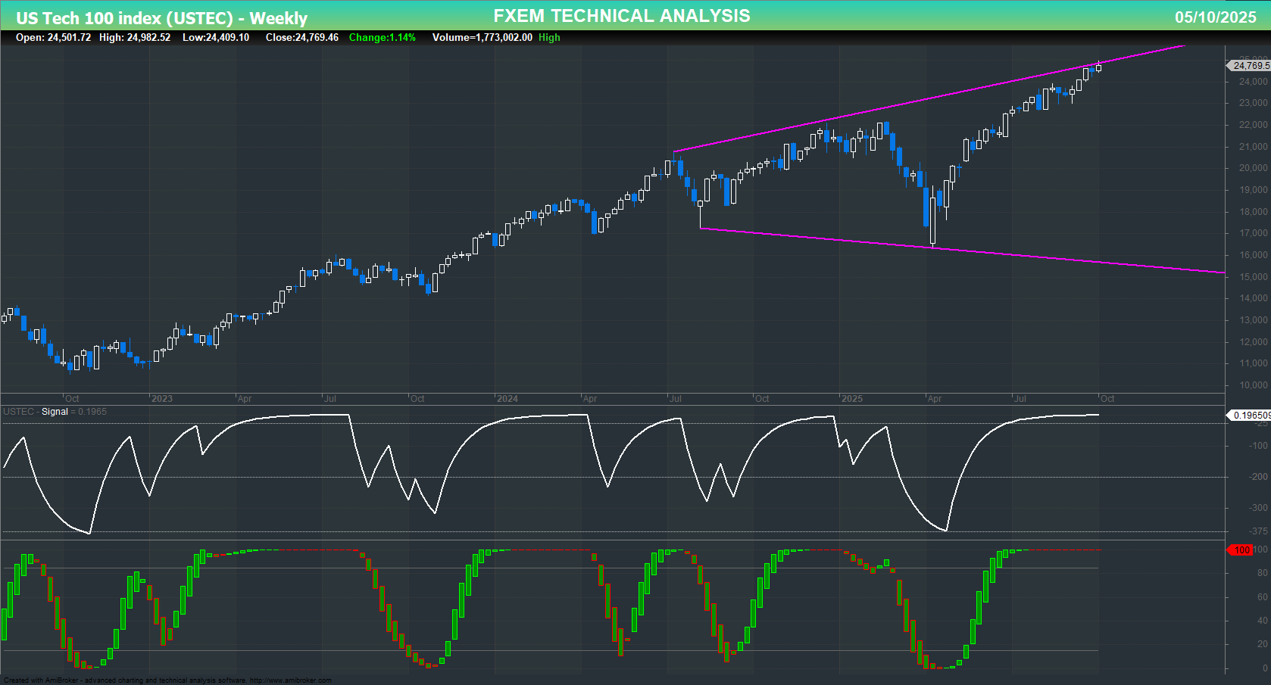Screen dimensions: 1271x685
Task: Click the 24,769.5 last price marker
Action: pyautogui.click(x=1248, y=65)
